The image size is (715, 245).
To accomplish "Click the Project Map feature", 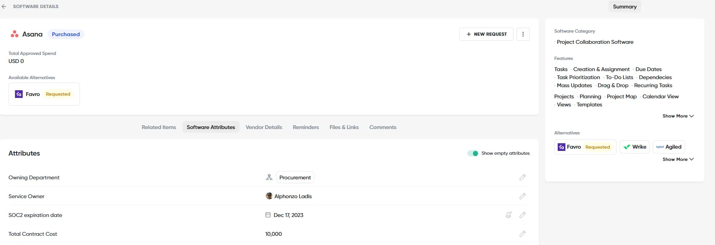I will (x=622, y=96).
